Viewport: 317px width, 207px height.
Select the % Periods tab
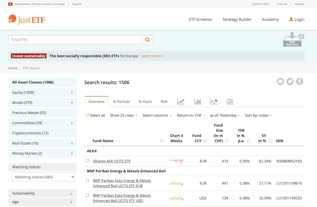[x=122, y=102]
